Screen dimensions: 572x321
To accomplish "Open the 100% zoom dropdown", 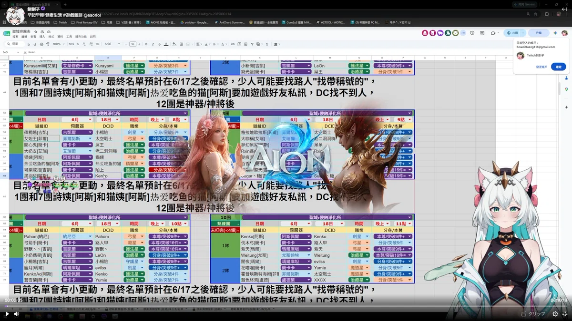I will click(58, 44).
